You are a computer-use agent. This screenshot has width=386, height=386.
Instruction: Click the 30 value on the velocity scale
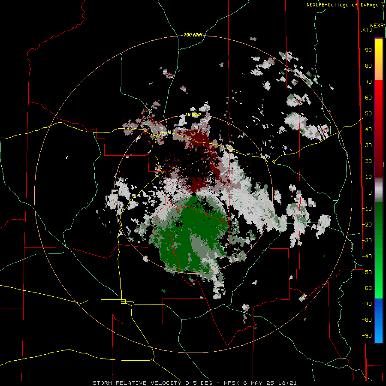tap(368, 145)
